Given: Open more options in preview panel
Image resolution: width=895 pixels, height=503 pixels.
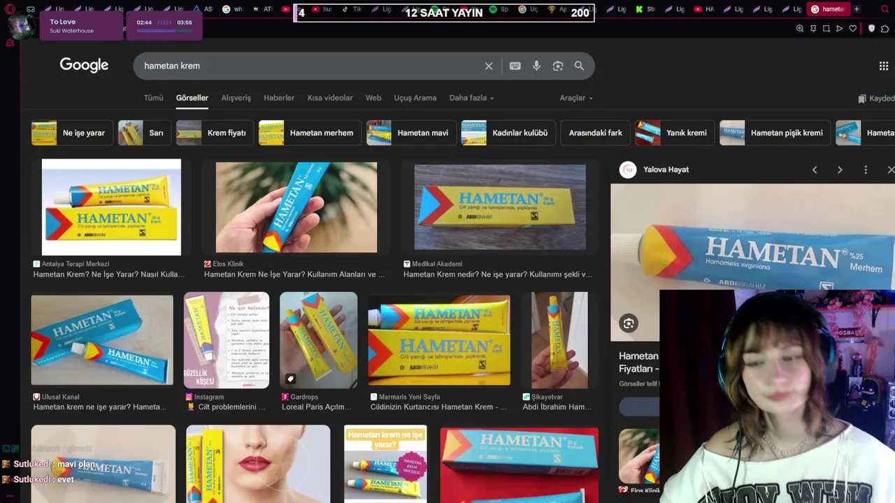Looking at the screenshot, I should [x=866, y=170].
